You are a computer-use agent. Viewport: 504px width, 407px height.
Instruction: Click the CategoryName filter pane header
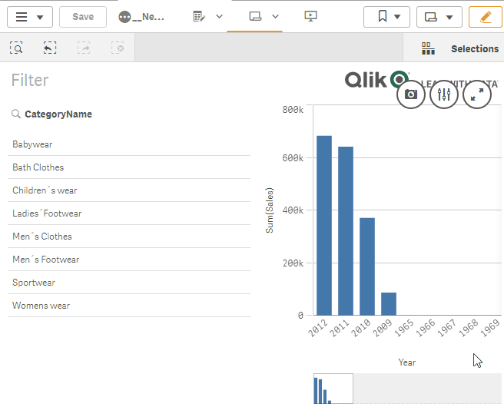(x=58, y=114)
